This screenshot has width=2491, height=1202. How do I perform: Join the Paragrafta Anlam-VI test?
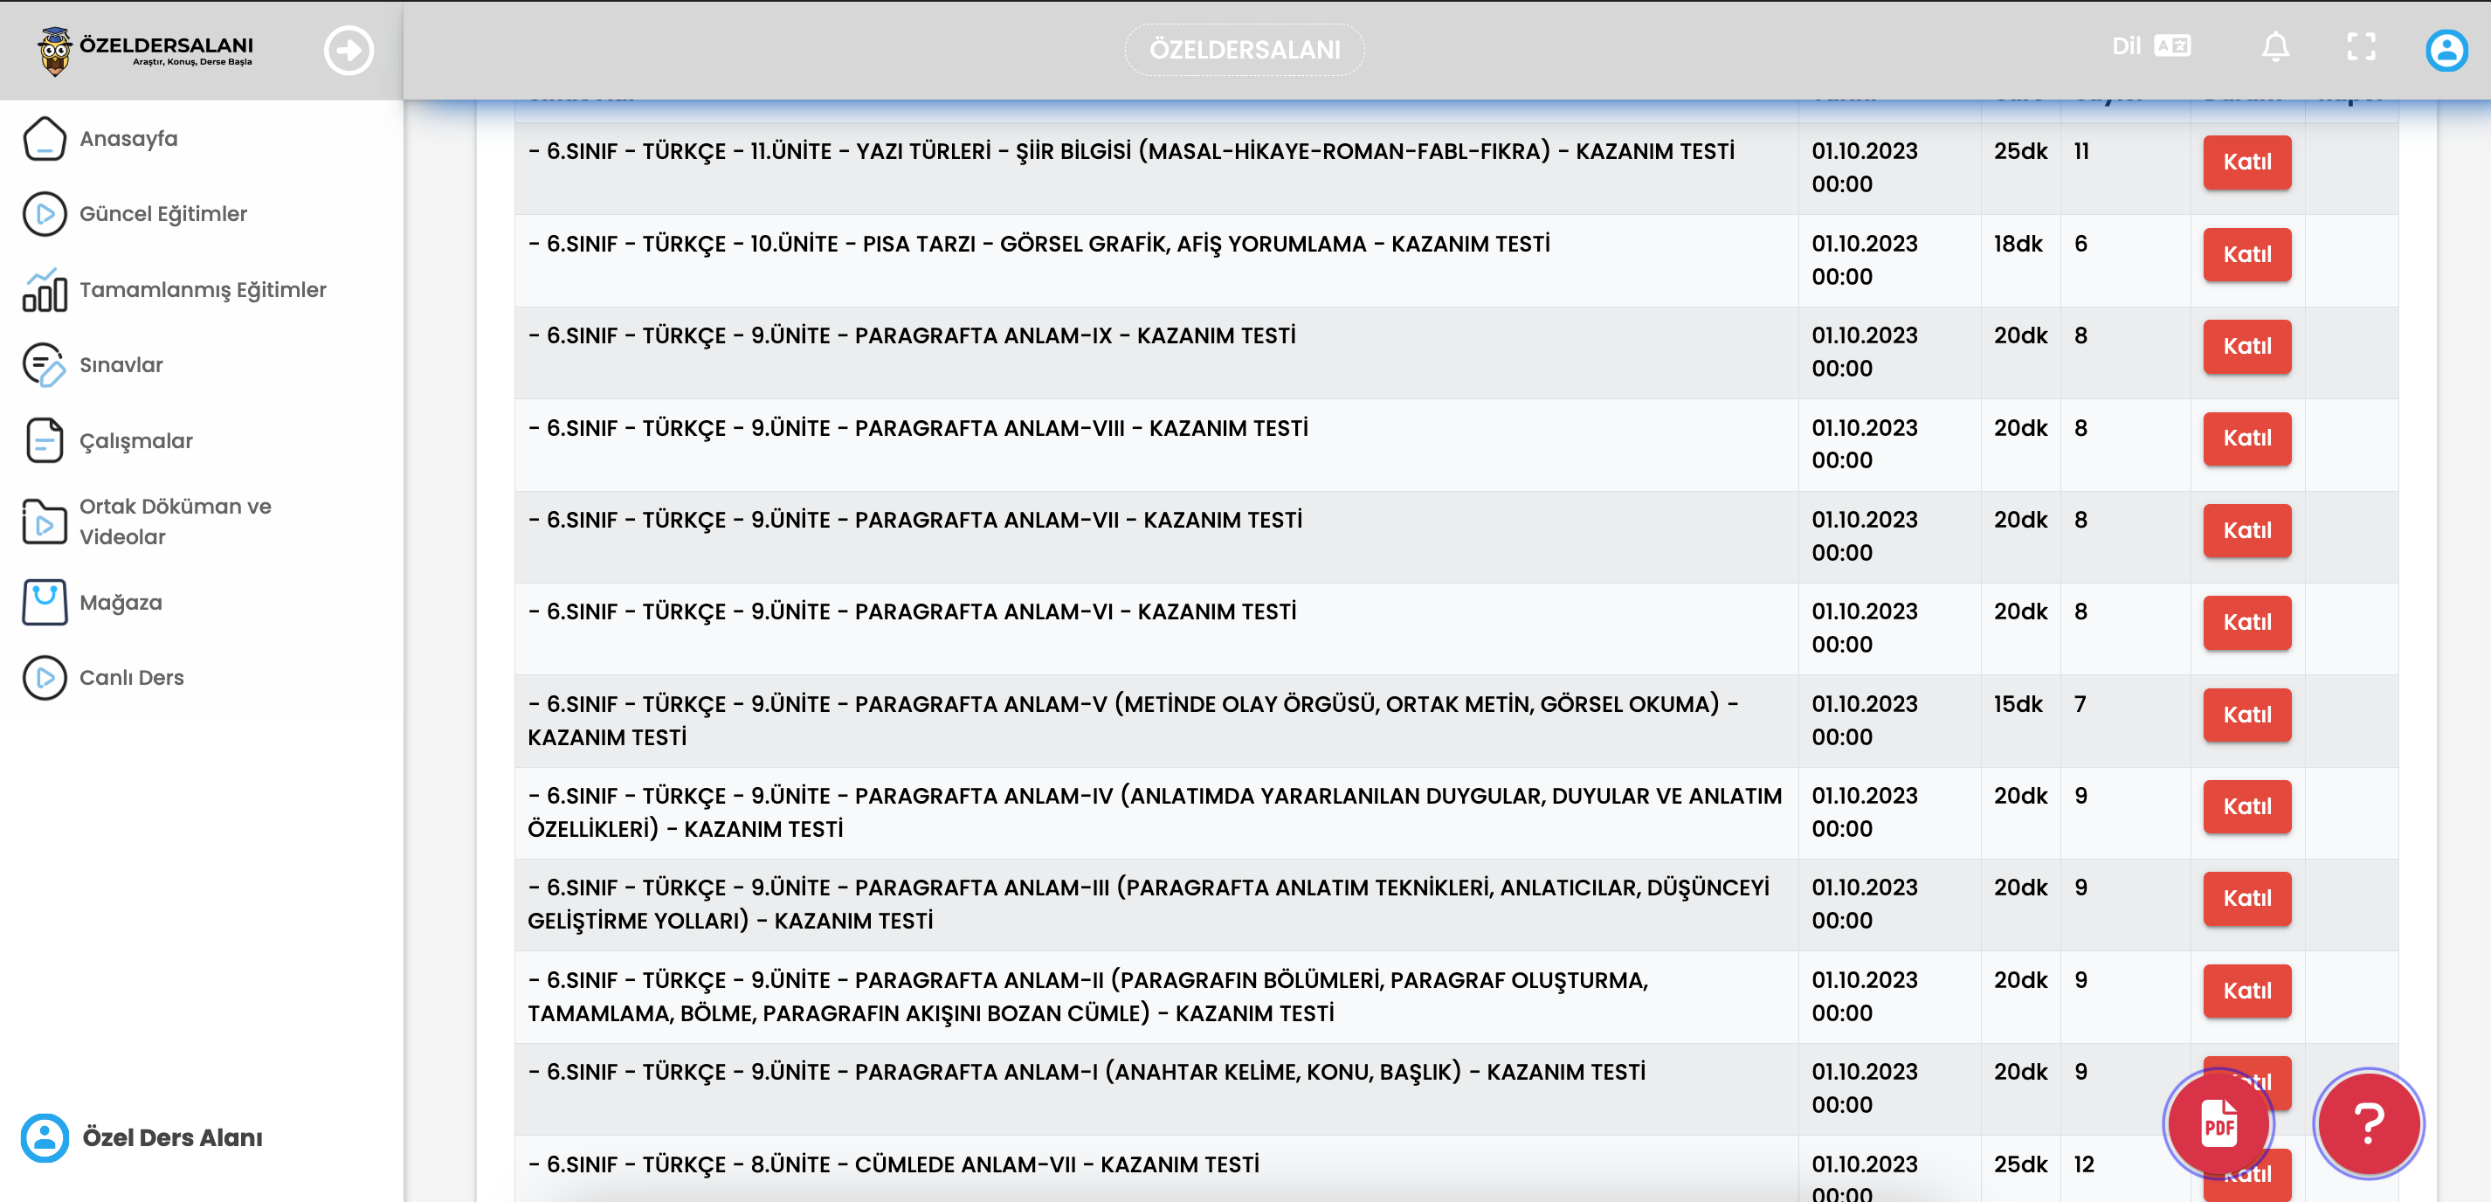(2246, 623)
